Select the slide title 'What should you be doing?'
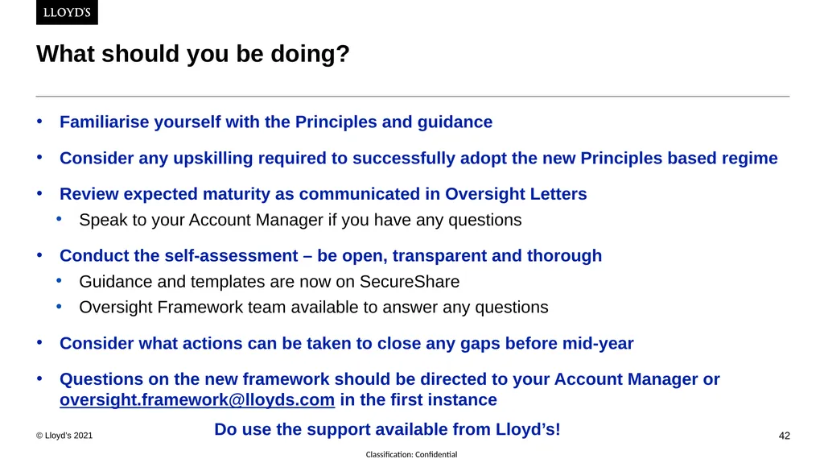 193,54
